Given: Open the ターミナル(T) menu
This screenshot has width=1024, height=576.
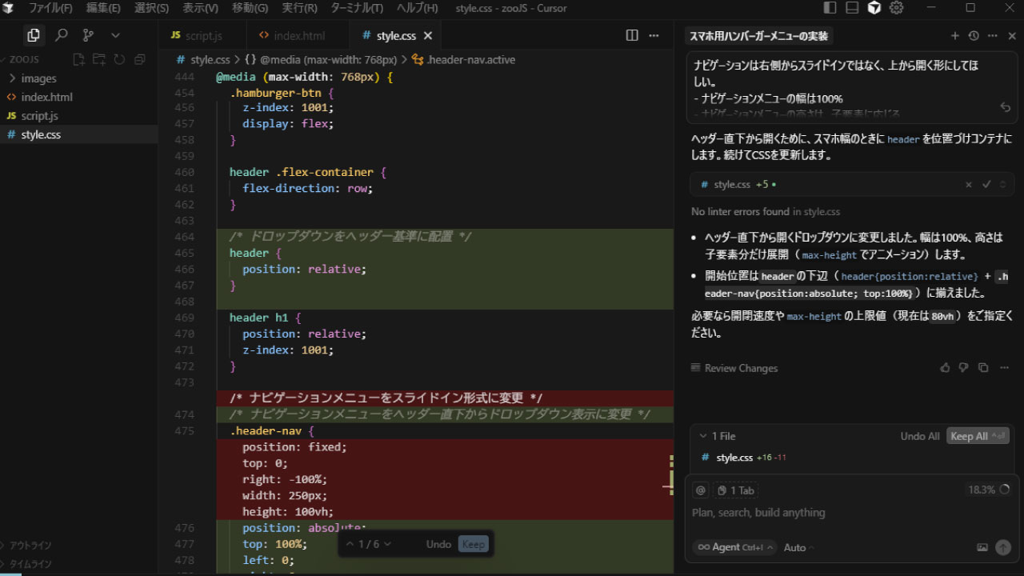Looking at the screenshot, I should click(357, 8).
